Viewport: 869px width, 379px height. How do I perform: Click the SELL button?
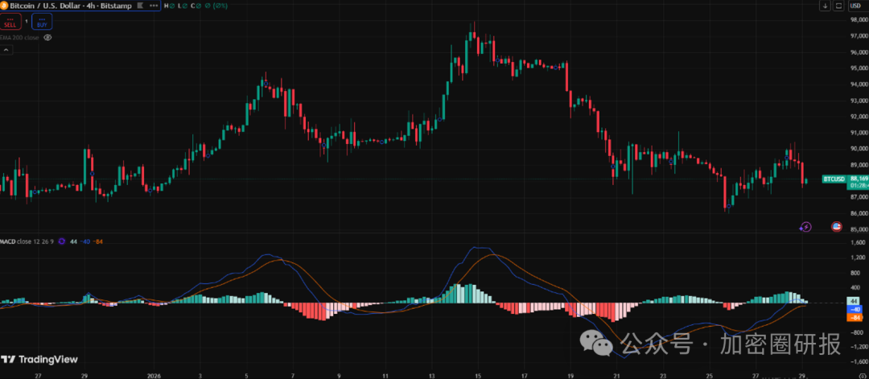click(x=9, y=21)
